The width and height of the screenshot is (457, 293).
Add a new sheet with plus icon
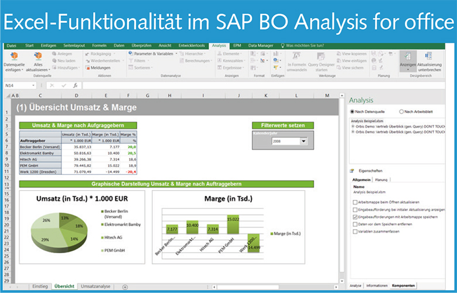125,287
